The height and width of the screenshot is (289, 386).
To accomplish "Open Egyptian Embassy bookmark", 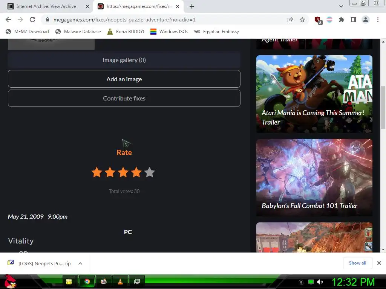I will (217, 32).
